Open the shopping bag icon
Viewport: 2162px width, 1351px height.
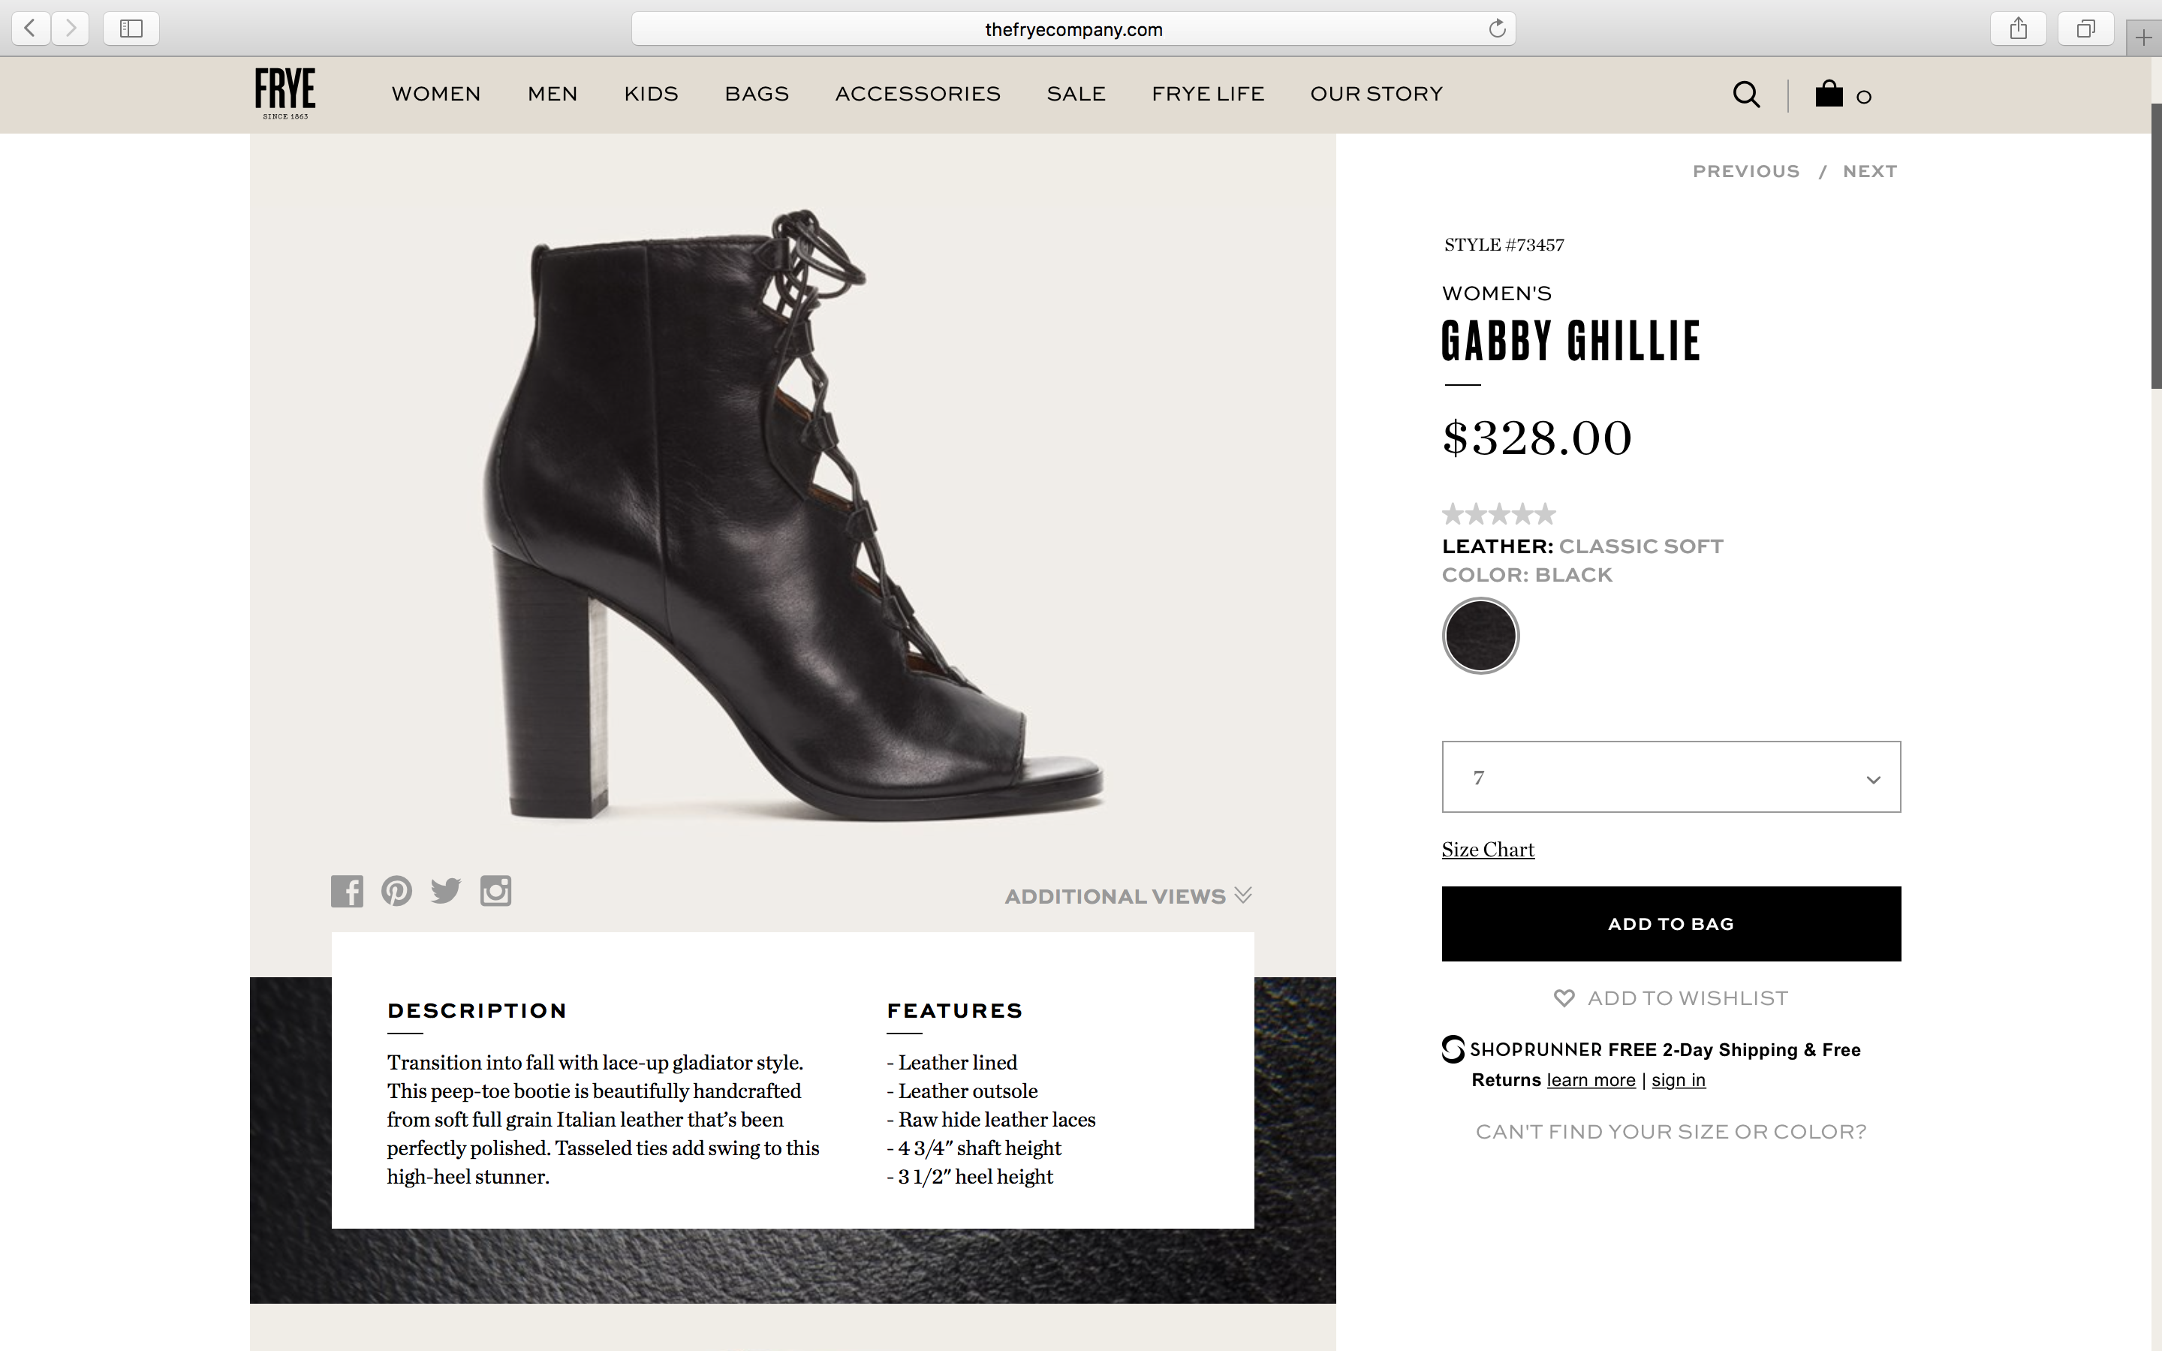[x=1829, y=94]
